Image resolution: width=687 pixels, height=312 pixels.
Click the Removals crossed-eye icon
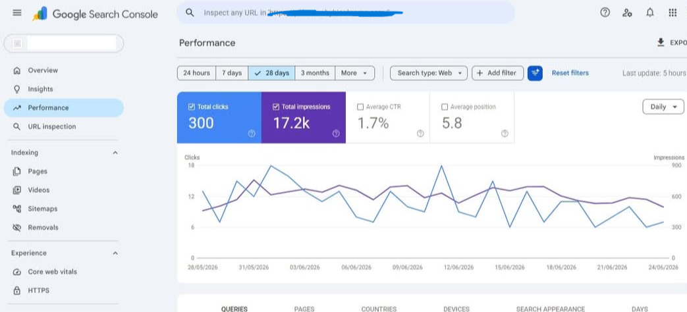point(16,228)
